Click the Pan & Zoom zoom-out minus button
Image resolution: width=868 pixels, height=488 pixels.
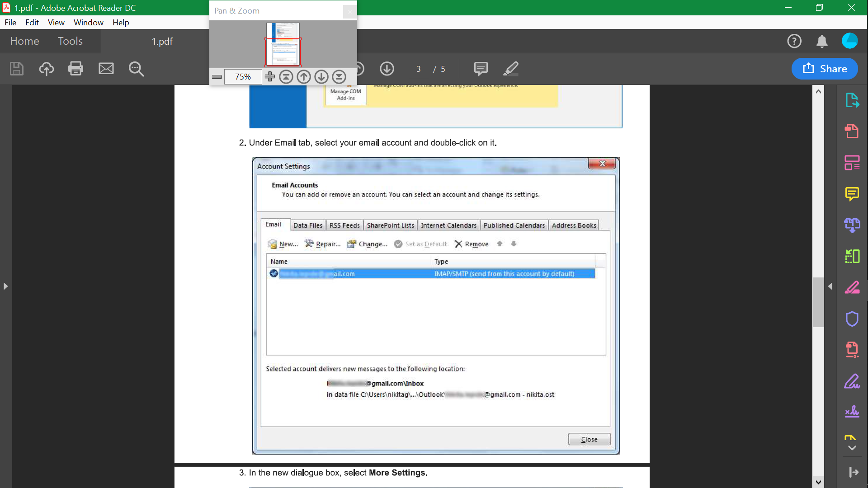(217, 77)
